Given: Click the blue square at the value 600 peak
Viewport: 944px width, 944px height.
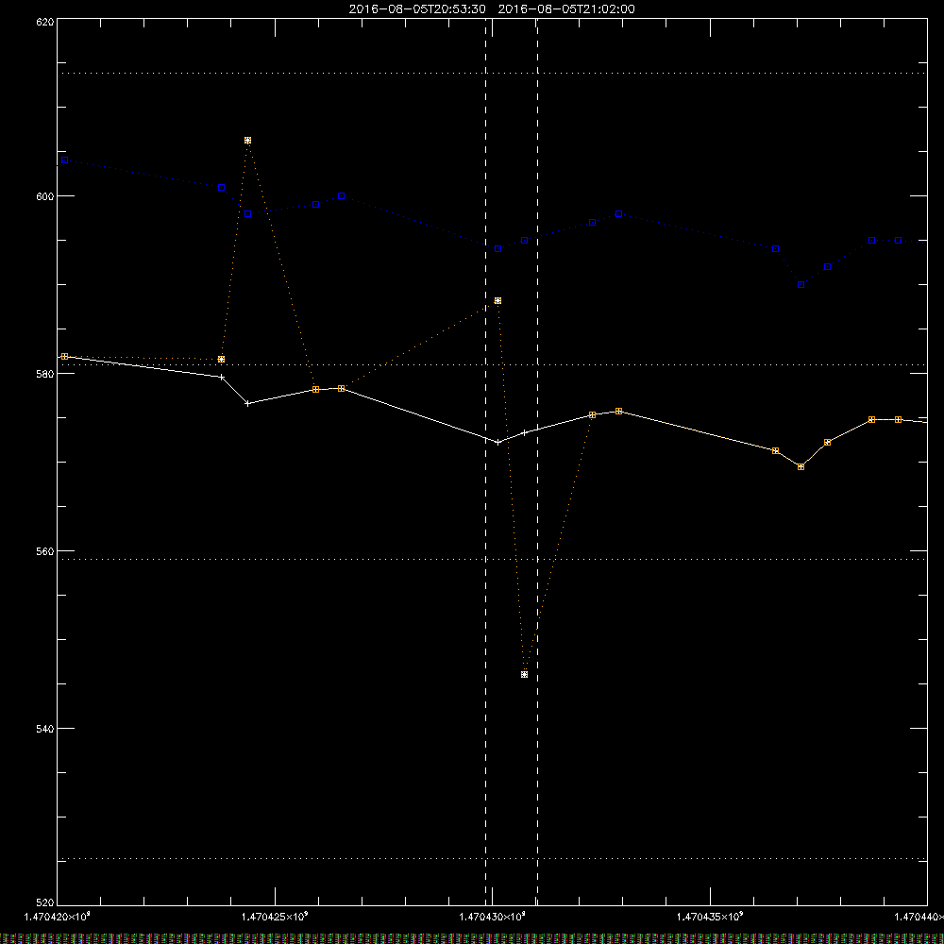Looking at the screenshot, I should (342, 195).
